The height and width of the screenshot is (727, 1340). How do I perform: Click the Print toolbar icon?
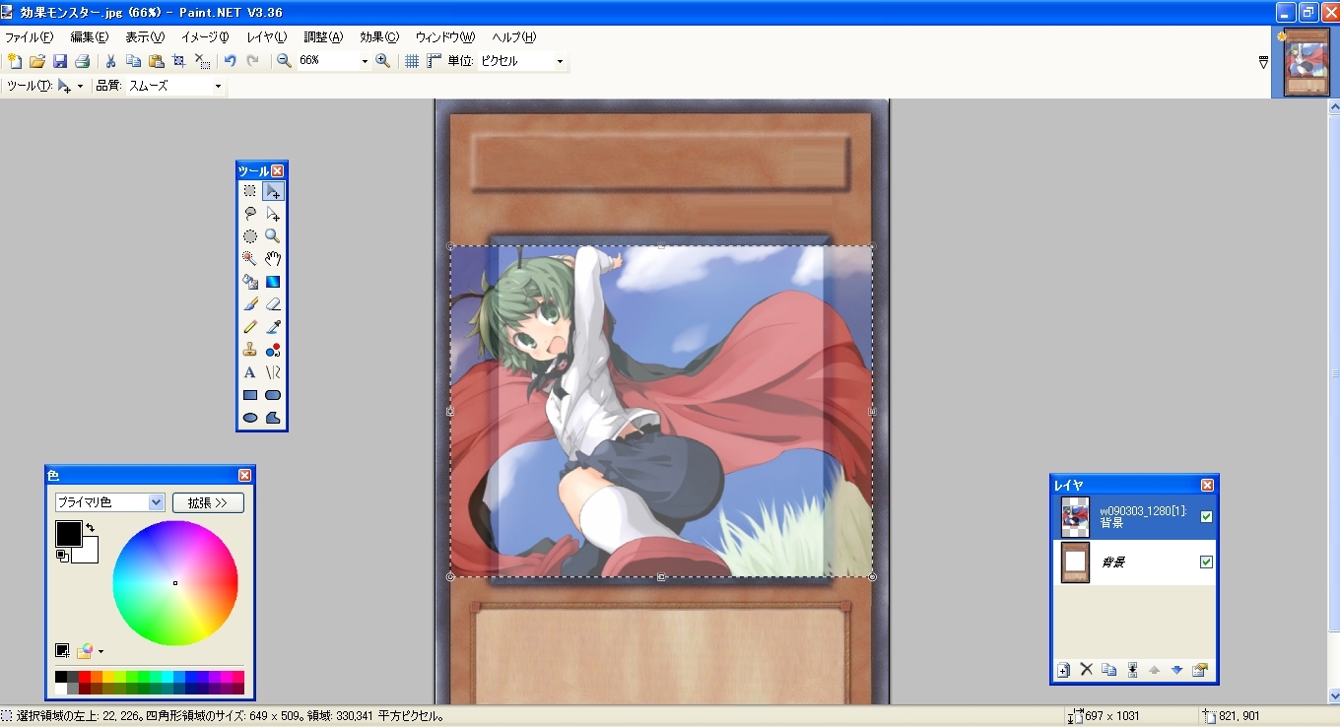click(83, 61)
